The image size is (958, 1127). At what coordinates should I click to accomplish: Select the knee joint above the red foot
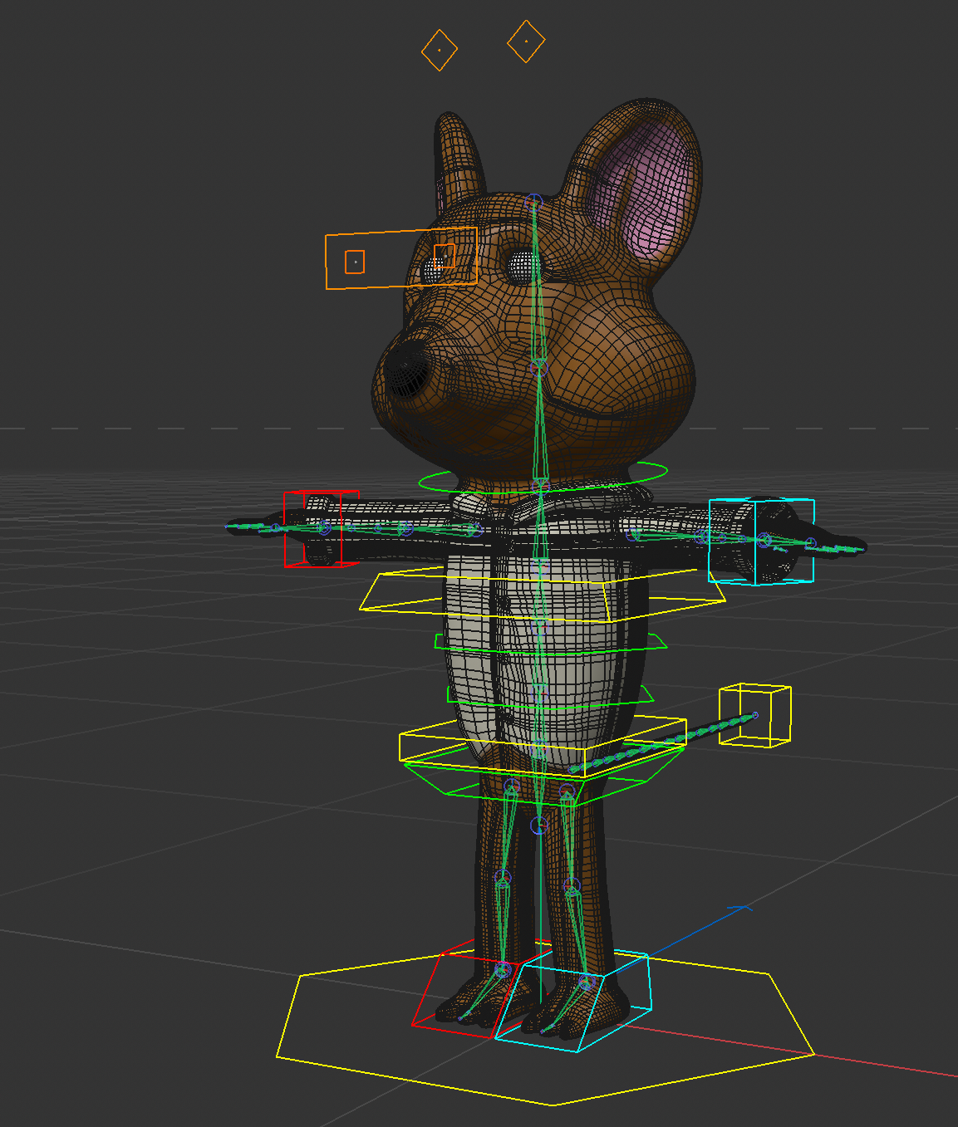click(503, 878)
